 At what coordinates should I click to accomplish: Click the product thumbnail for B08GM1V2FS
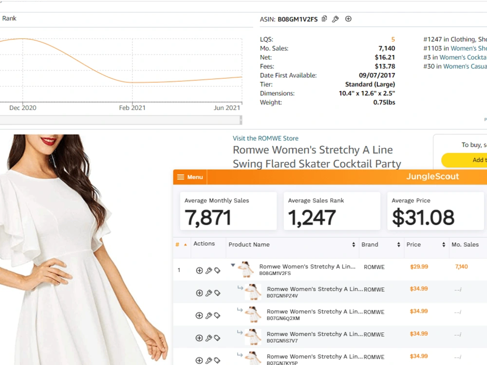coord(246,270)
